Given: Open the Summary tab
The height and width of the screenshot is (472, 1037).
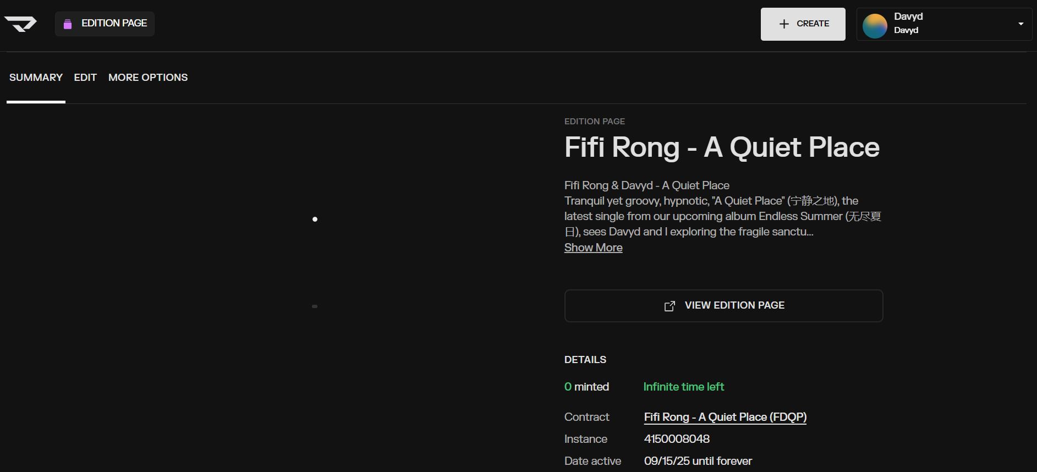Looking at the screenshot, I should click(36, 78).
